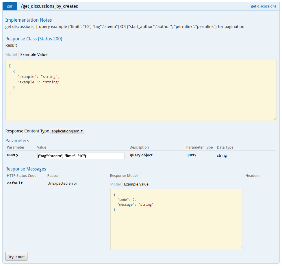
Task: Click the 'Description' column header
Action: point(139,147)
